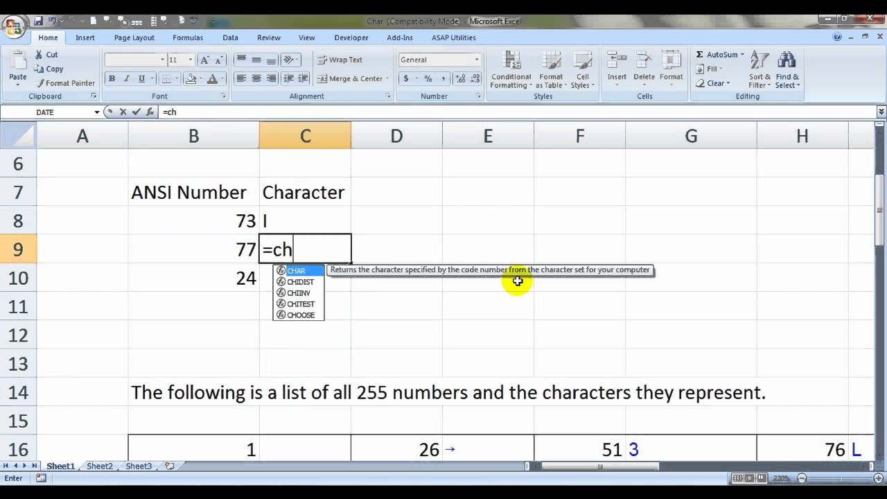Click the Clear button in Editing
The width and height of the screenshot is (887, 499).
point(713,83)
